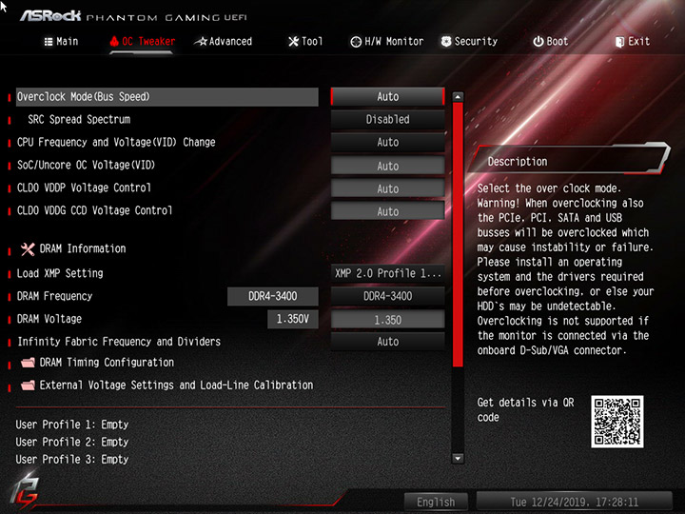Viewport: 685px width, 514px height.
Task: Open DRAM Frequency DDR4-3400 dropdown
Action: (387, 296)
